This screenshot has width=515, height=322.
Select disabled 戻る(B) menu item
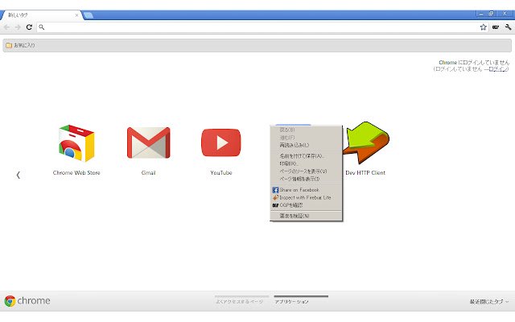point(306,130)
